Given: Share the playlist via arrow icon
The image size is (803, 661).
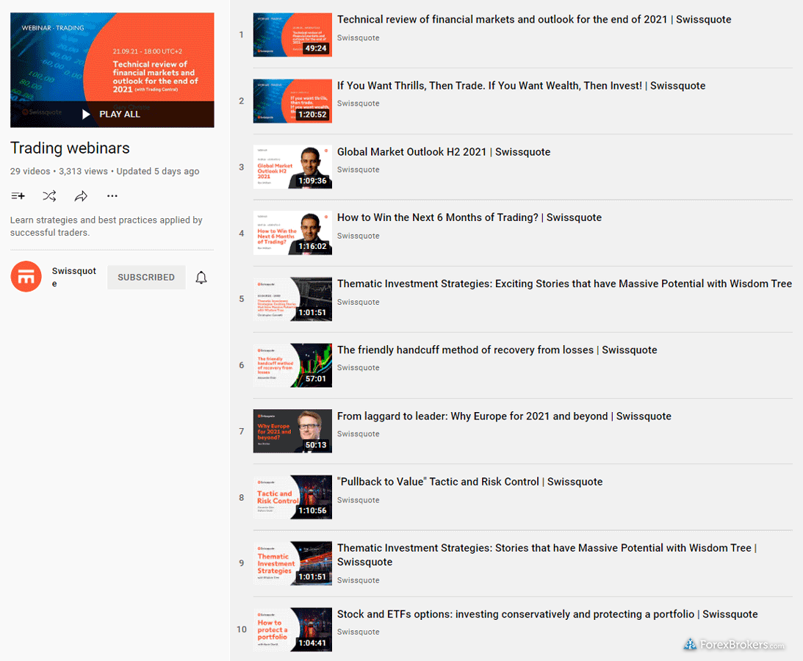Looking at the screenshot, I should 81,195.
